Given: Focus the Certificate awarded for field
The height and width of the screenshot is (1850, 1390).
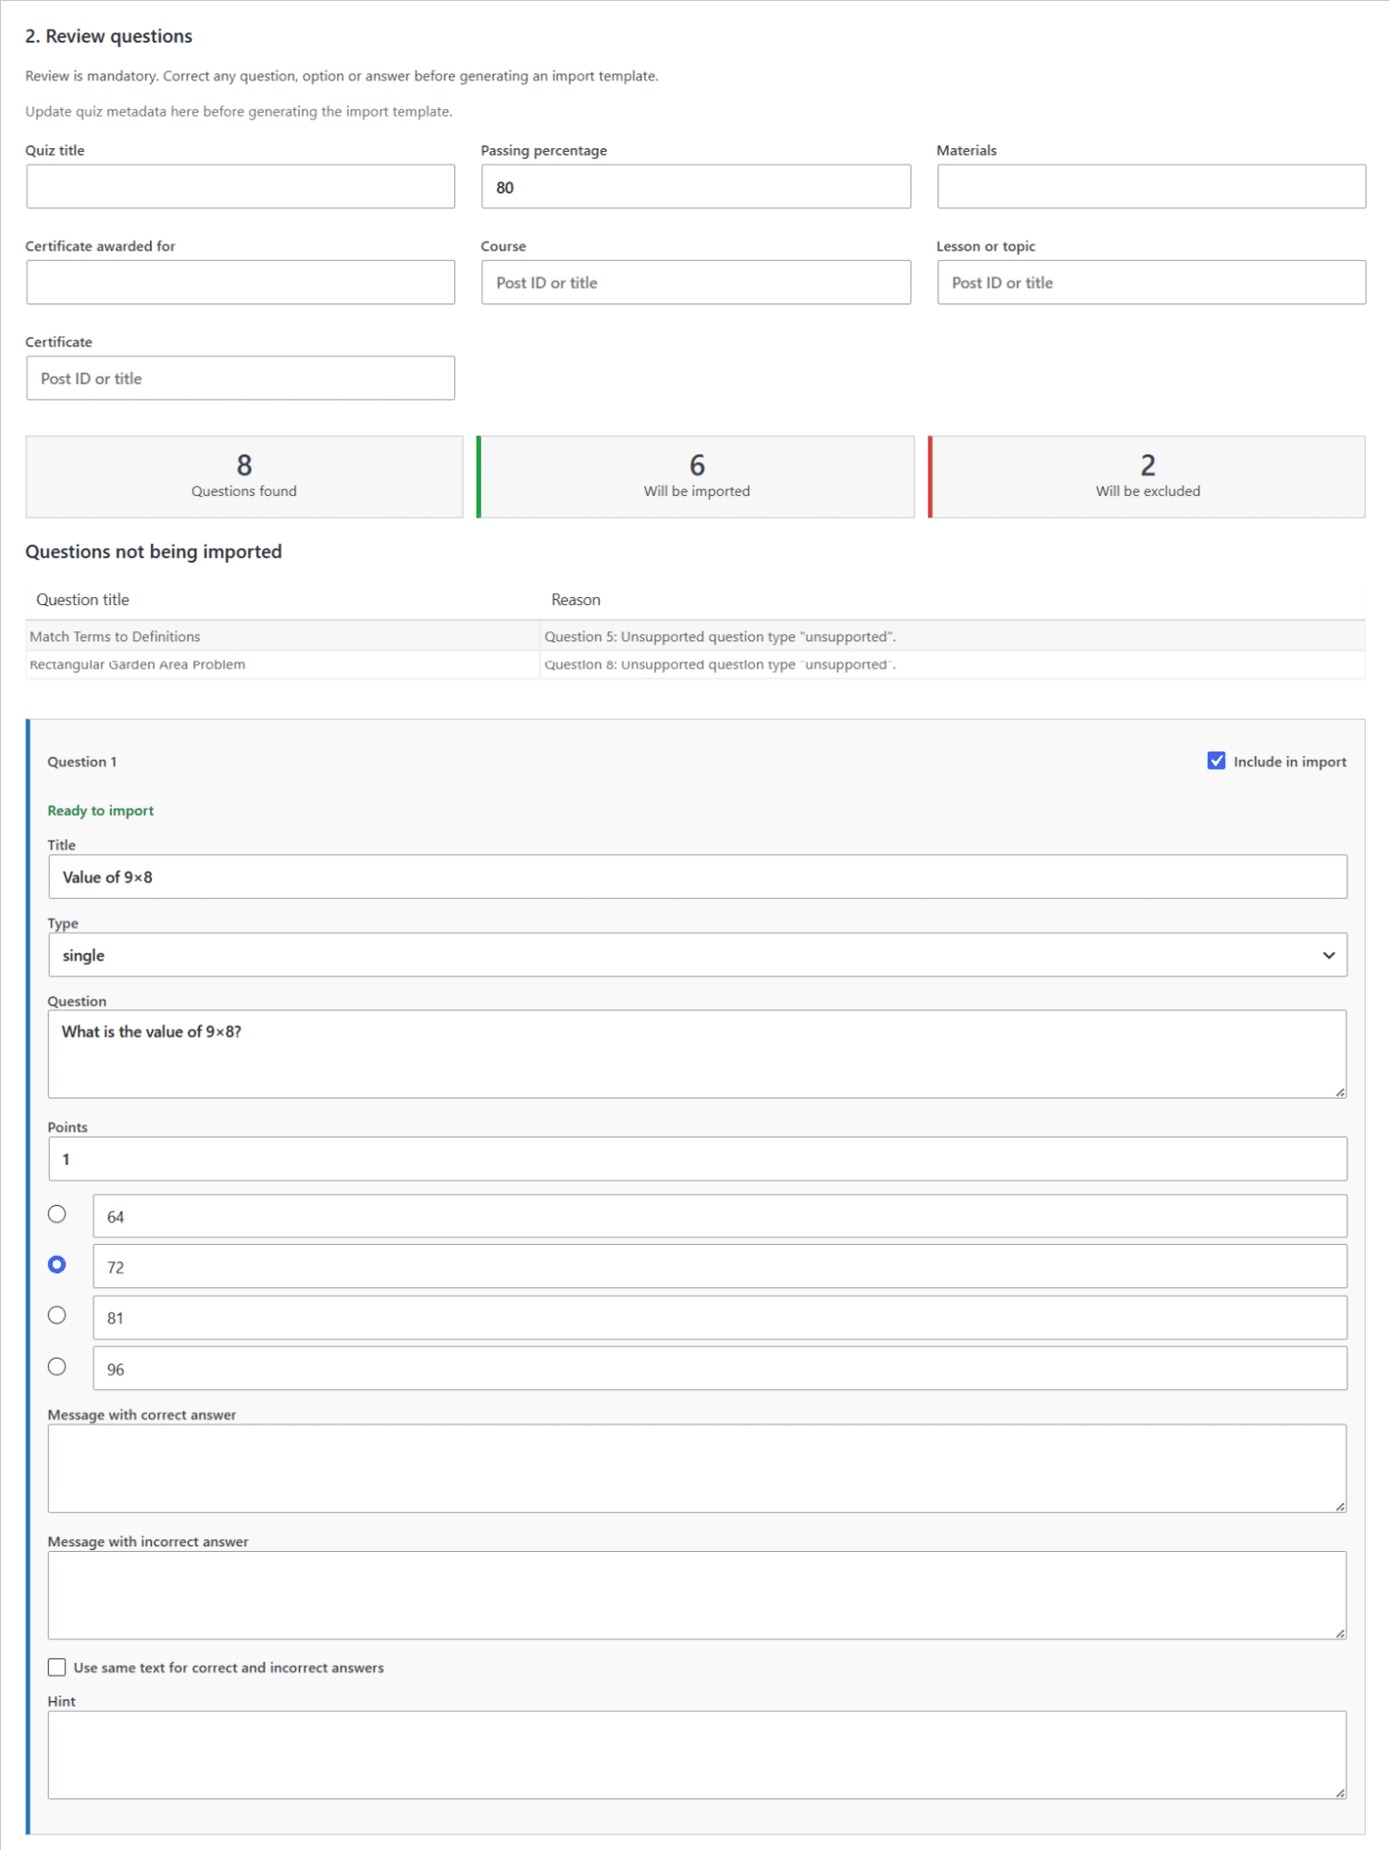Looking at the screenshot, I should coord(241,282).
